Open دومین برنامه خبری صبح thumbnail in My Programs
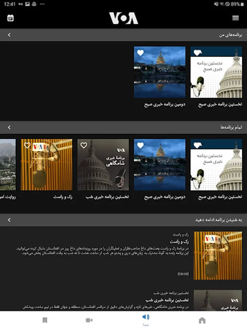This screenshot has height=329, width=247. 160,72
